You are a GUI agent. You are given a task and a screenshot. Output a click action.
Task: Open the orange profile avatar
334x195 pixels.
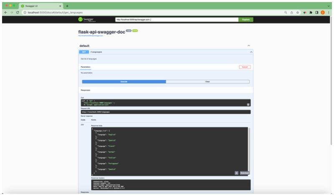point(323,12)
